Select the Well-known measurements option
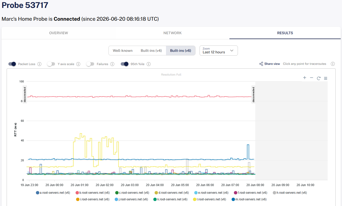The width and height of the screenshot is (342, 206). tap(123, 51)
